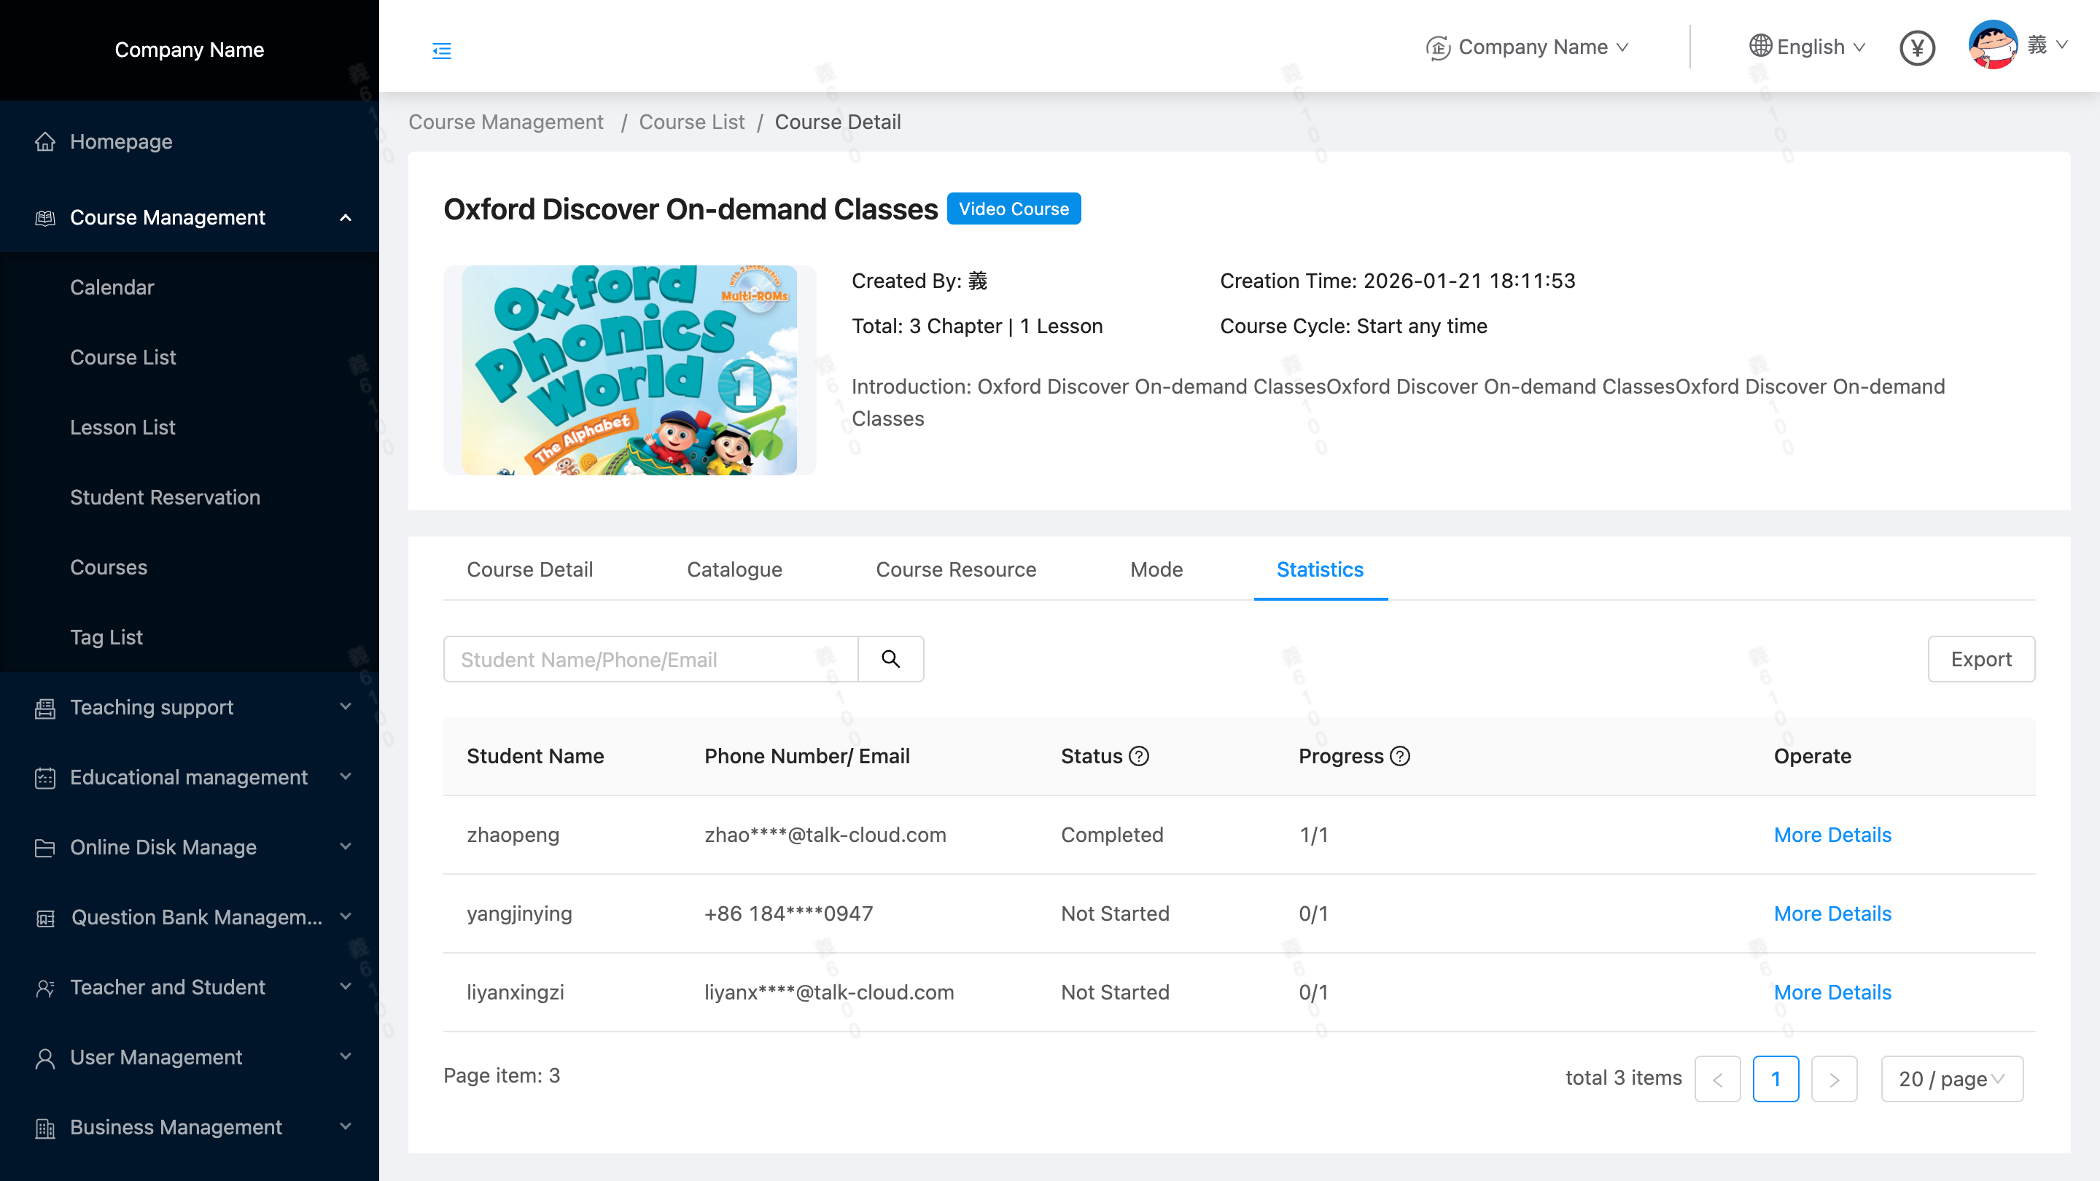
Task: Collapse the Course Management menu
Action: 345,218
